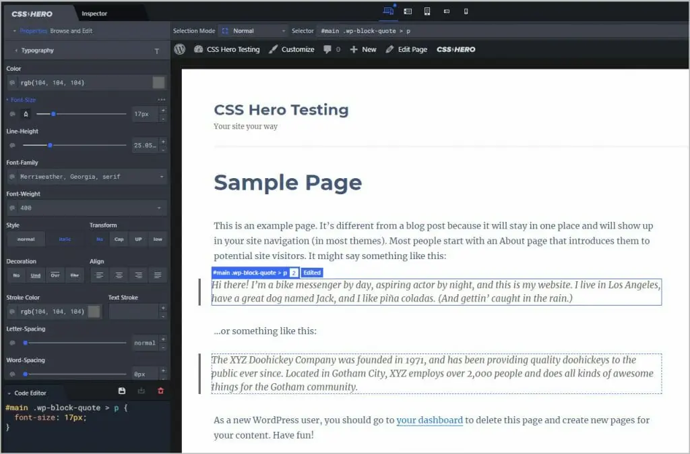Select the desktop device preview icon
The height and width of the screenshot is (454, 690).
(x=388, y=11)
